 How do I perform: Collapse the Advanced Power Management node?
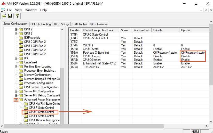coord(16,99)
